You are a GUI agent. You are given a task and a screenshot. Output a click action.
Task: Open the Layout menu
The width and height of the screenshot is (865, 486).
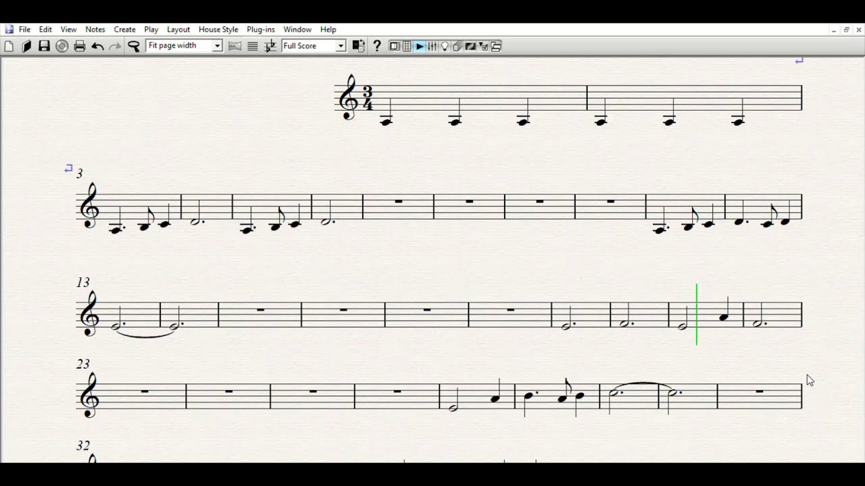pyautogui.click(x=178, y=30)
